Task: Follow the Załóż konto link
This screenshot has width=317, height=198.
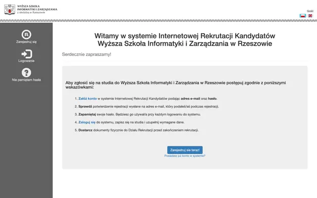Action: (88, 99)
